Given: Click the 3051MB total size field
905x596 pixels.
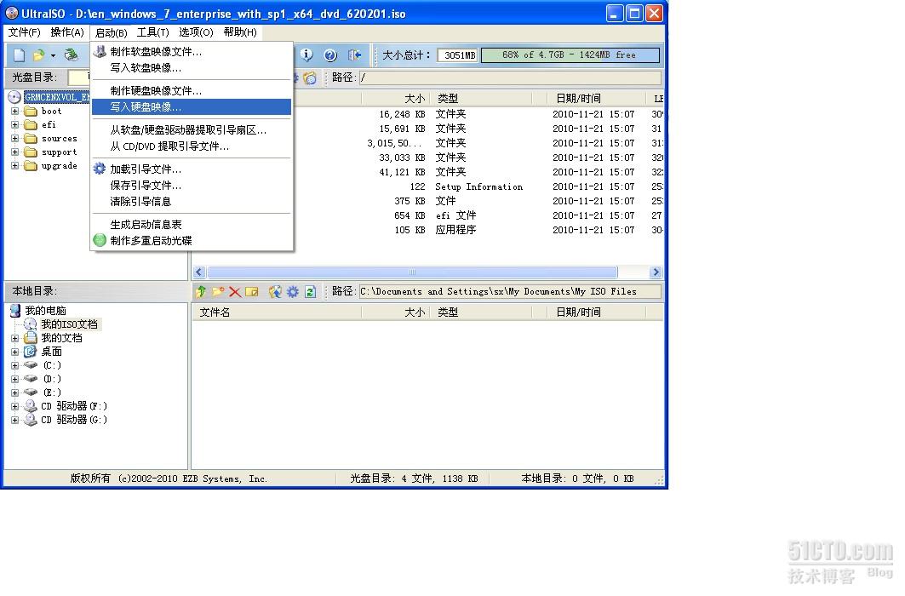Looking at the screenshot, I should pos(458,55).
